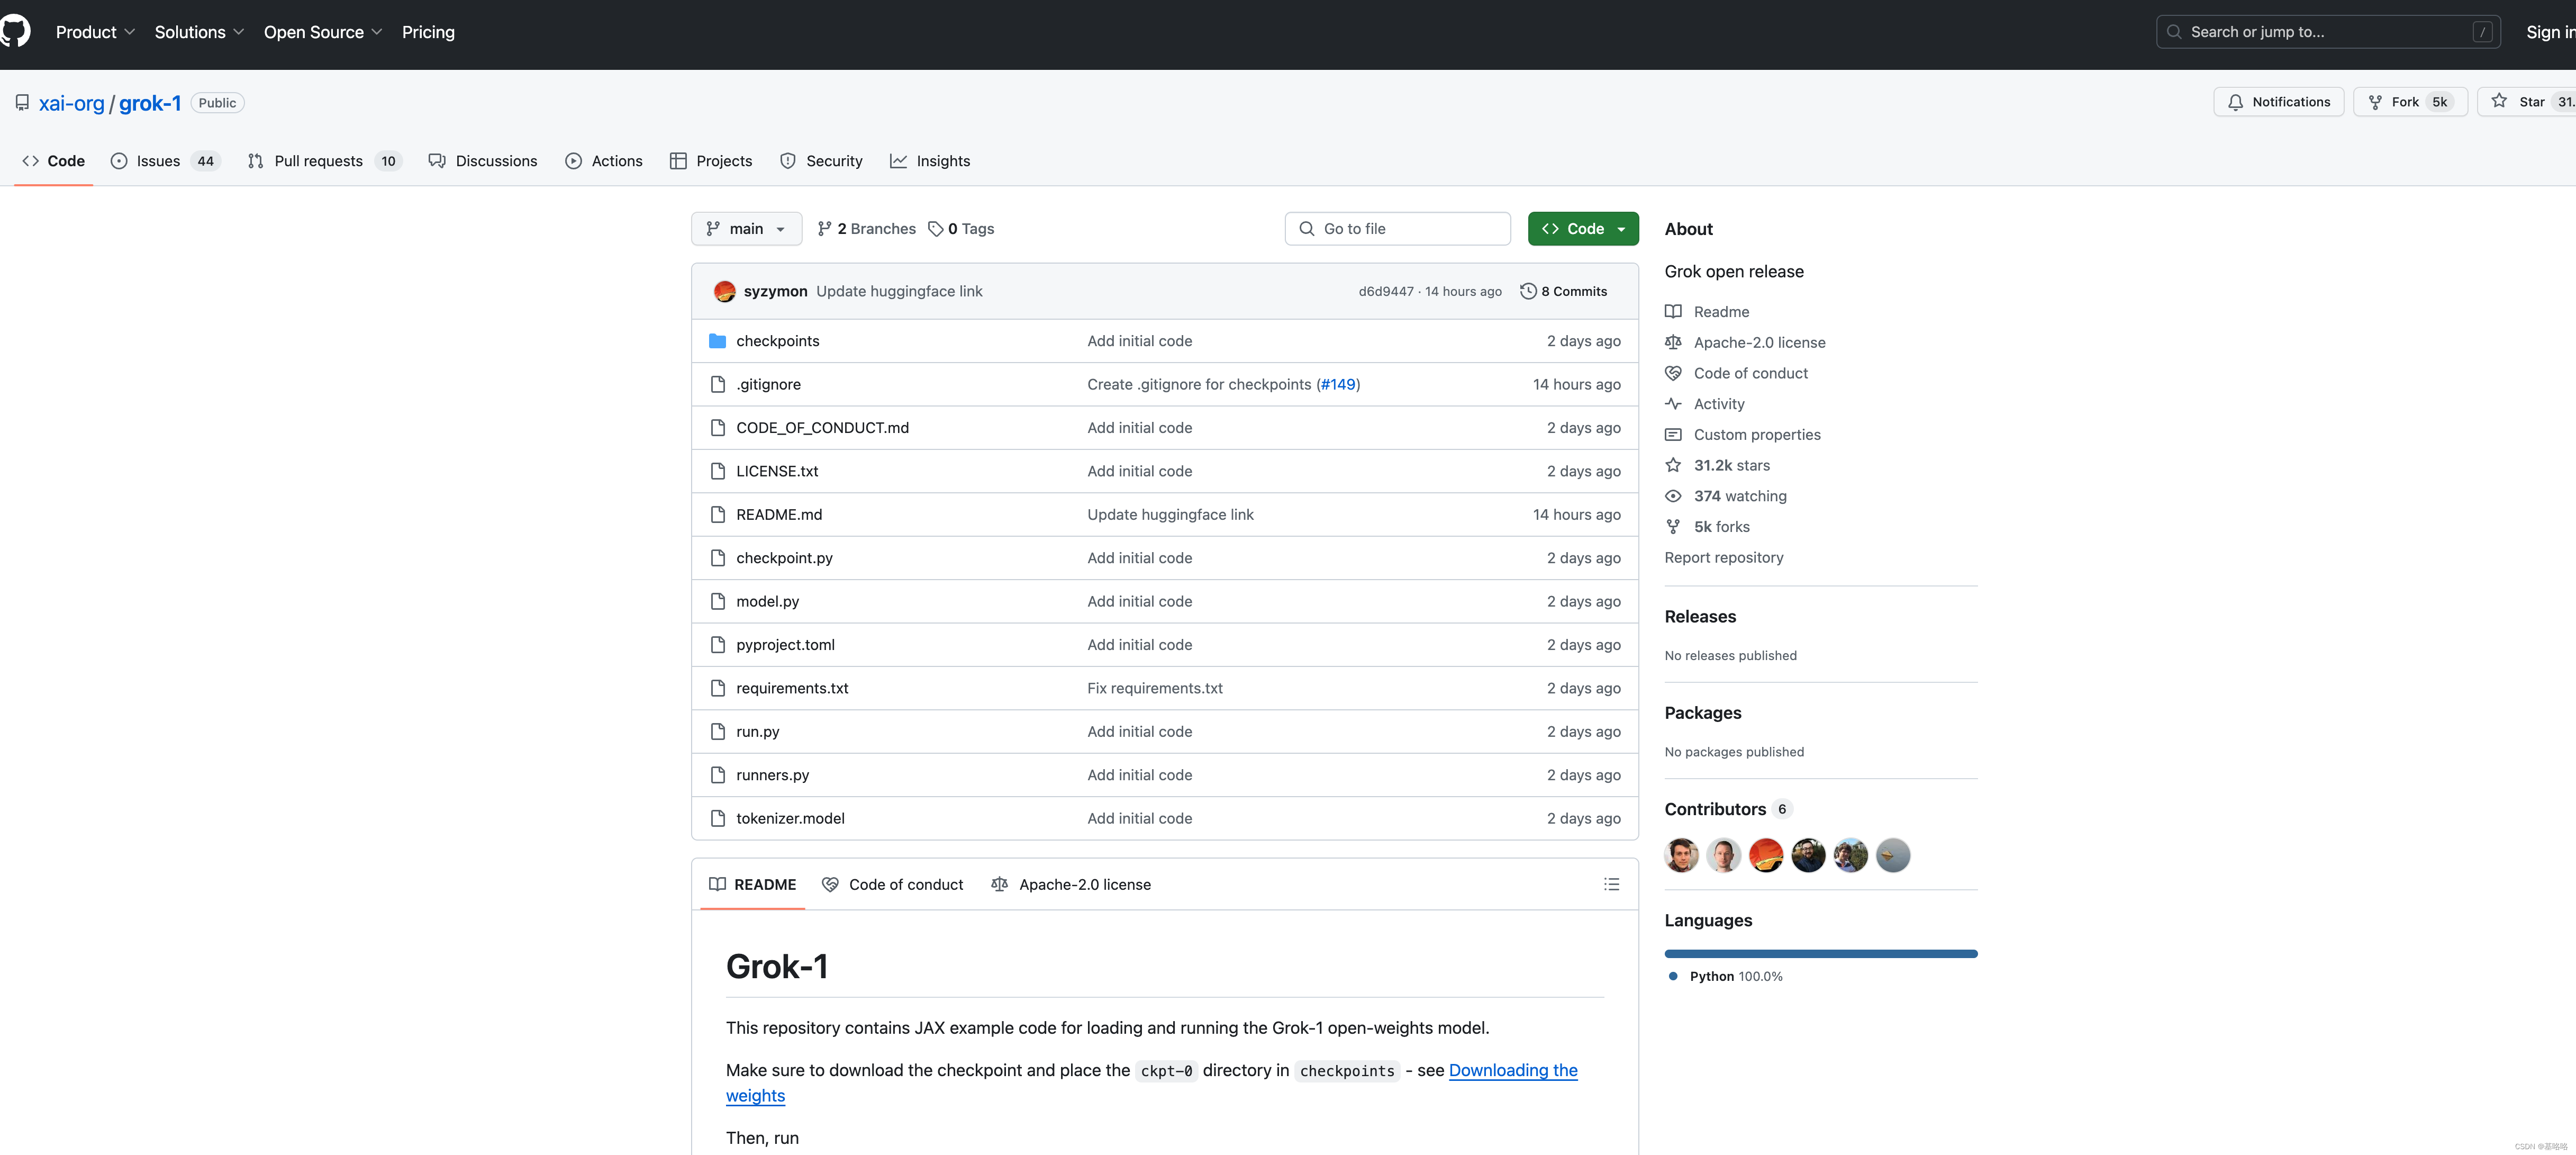Select the scales icon beside Apache-2.0 license in About
Viewport: 2576px width, 1155px height.
(x=1673, y=342)
